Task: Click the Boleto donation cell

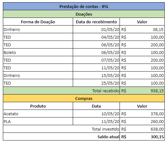Action: pyautogui.click(x=38, y=52)
